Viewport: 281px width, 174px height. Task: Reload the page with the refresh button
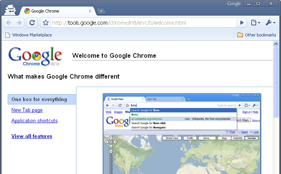coord(32,23)
